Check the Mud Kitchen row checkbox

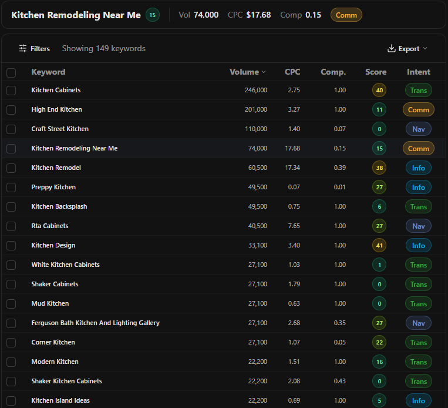[11, 304]
